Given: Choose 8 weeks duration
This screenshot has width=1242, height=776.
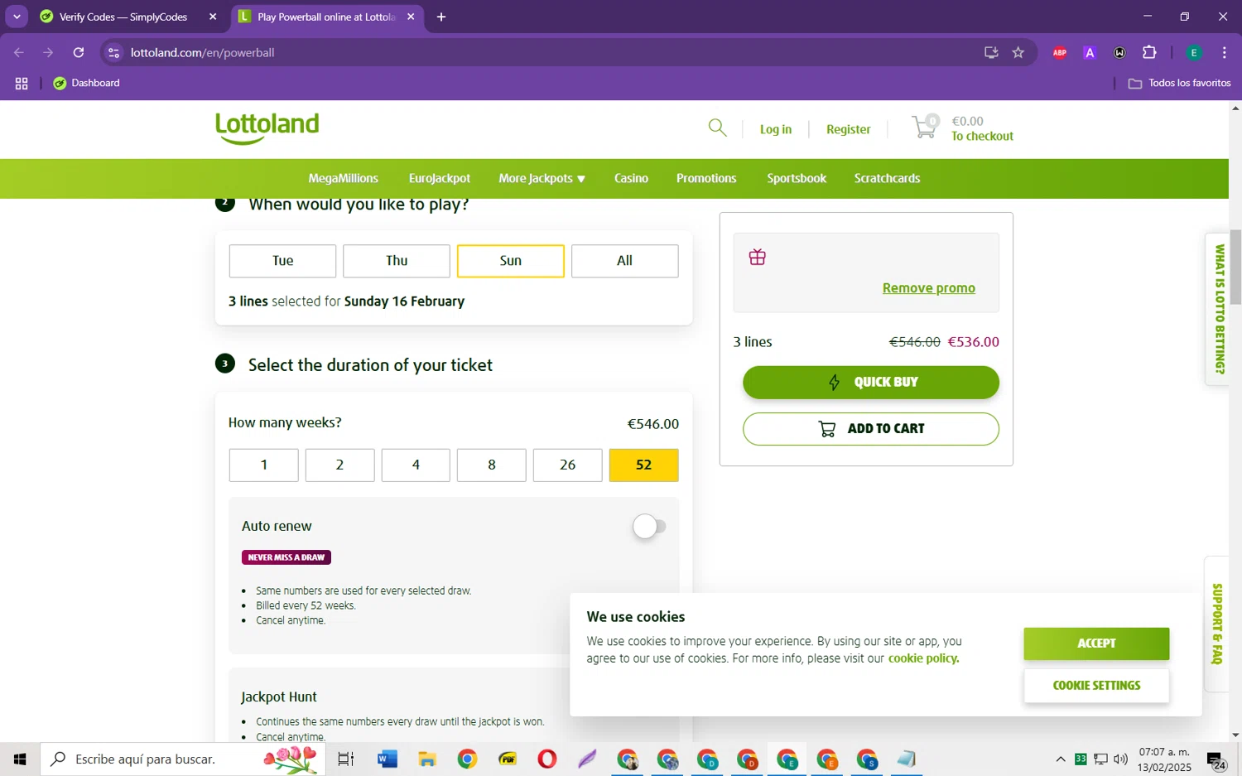Looking at the screenshot, I should tap(492, 465).
